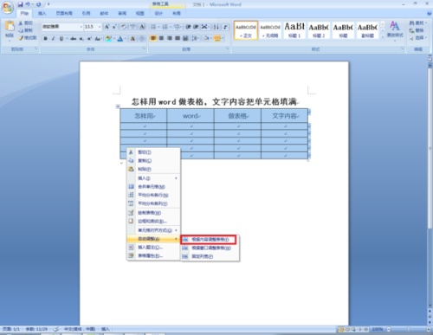Click the Sort A-Z icon
Viewport: 433px width, 335px height.
tap(216, 27)
